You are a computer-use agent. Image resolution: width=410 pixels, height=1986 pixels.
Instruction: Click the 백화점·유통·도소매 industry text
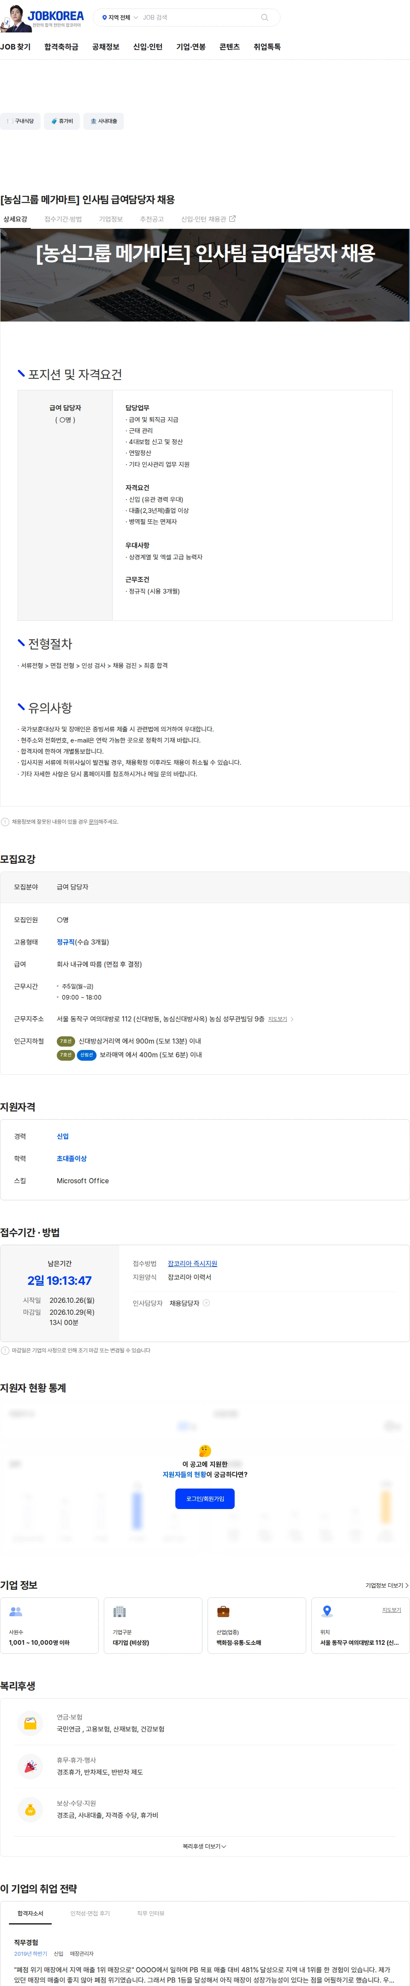[x=239, y=1643]
